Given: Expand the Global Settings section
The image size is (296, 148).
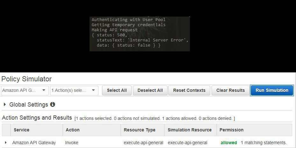Looking at the screenshot, I should [x=5, y=104].
